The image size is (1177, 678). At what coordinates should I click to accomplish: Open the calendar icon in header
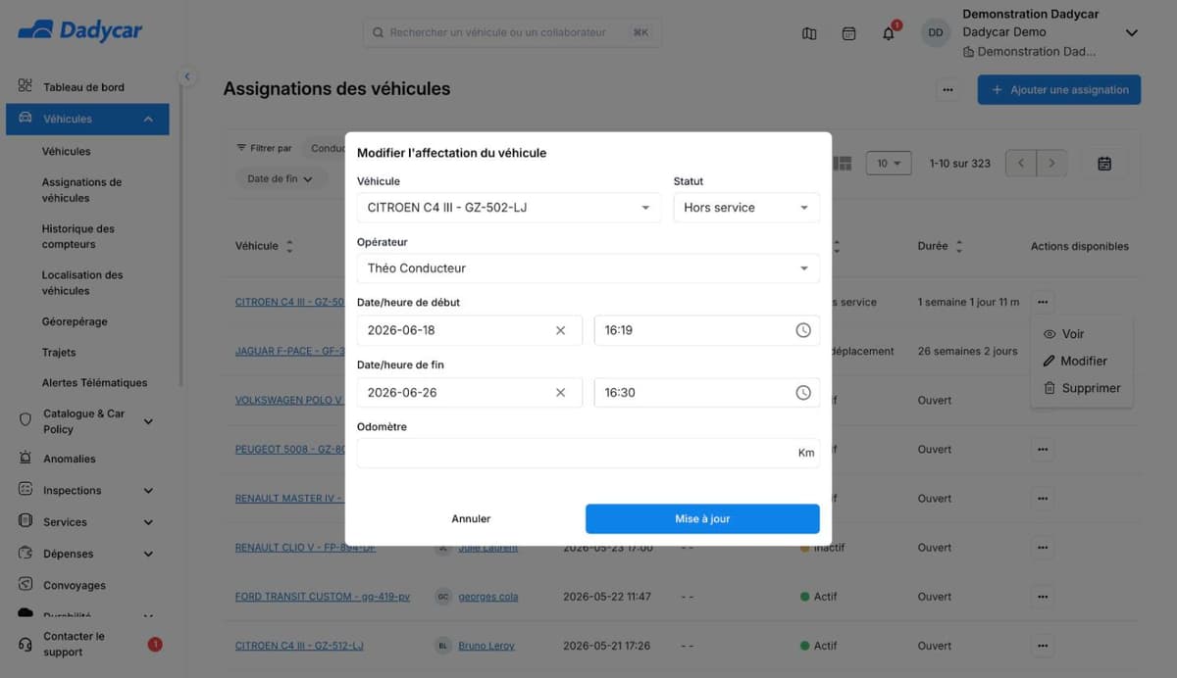click(848, 33)
